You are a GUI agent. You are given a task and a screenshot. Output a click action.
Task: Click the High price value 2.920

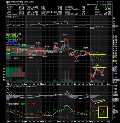coord(21,10)
